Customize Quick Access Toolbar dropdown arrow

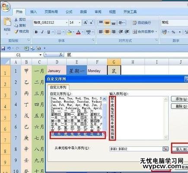(45, 48)
